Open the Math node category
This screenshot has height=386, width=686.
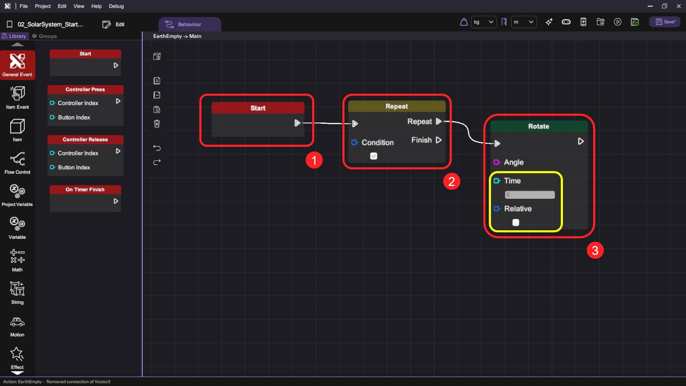coord(17,260)
